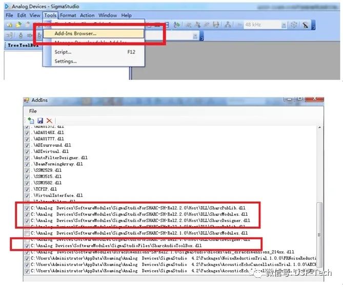The width and height of the screenshot is (343, 288).
Task: Click the TreeToolBox panel header
Action: (24, 46)
